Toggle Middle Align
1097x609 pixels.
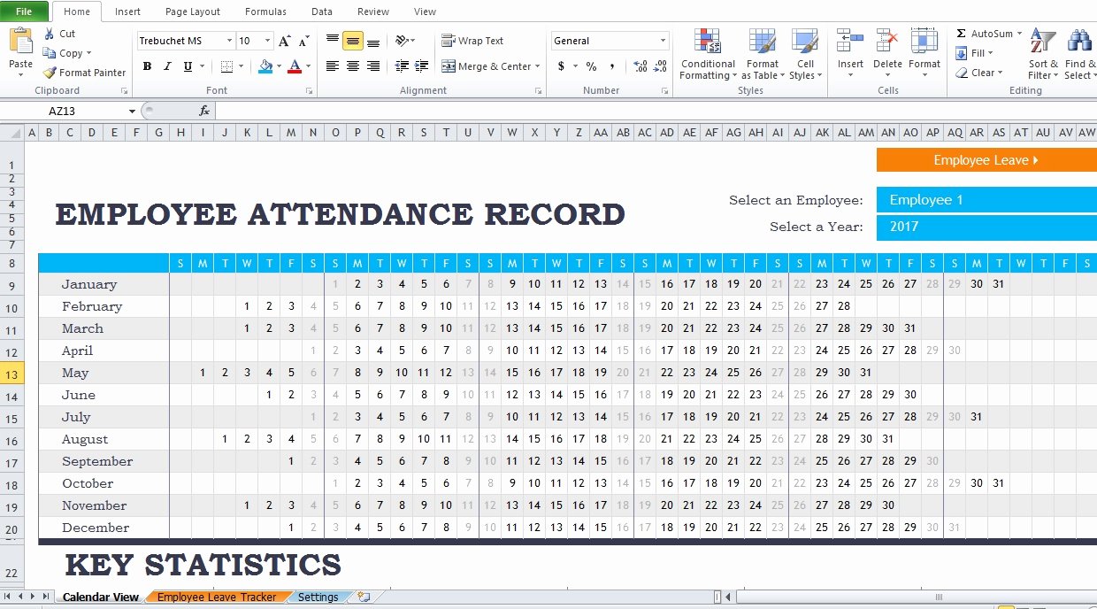click(x=353, y=41)
